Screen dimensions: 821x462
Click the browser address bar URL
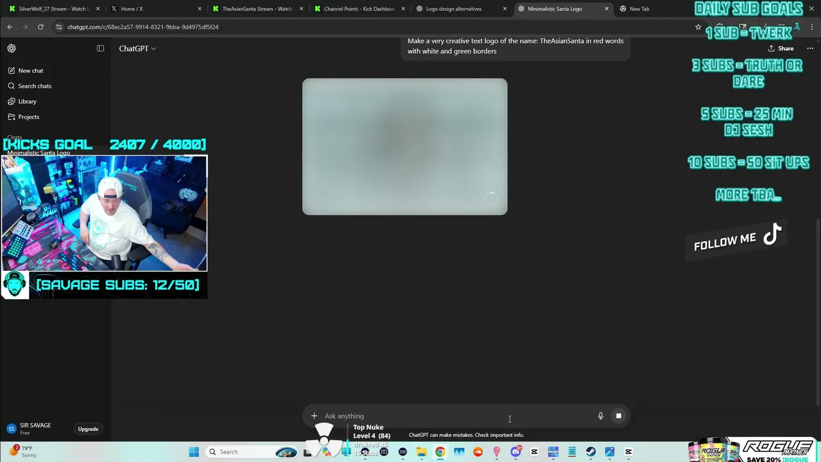pyautogui.click(x=143, y=27)
